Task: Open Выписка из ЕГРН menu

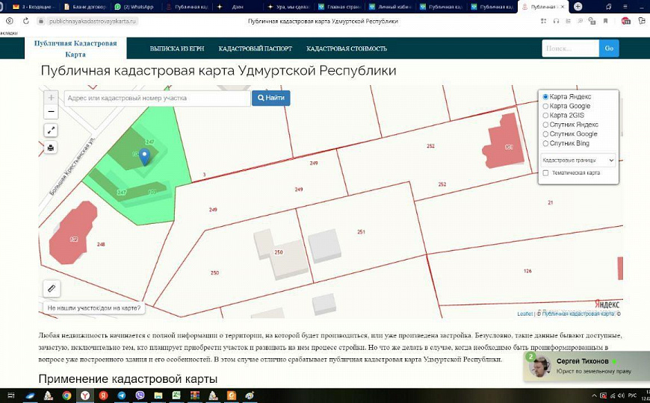Action: click(177, 49)
